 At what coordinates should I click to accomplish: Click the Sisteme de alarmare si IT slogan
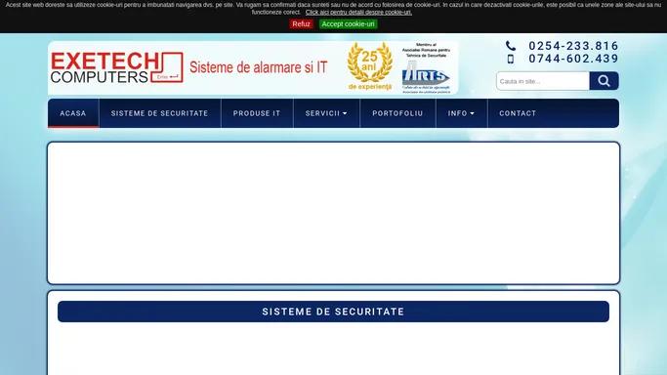[x=258, y=67]
